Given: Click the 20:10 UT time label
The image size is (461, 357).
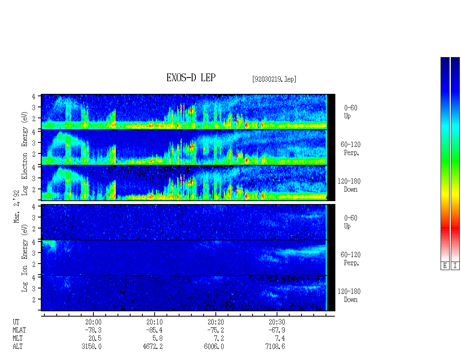Looking at the screenshot, I should 154,322.
